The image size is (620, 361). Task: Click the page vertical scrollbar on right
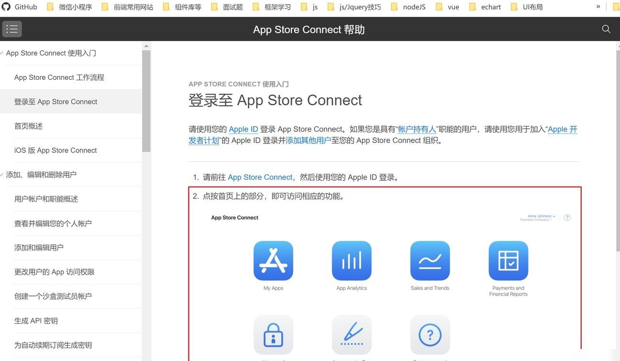coord(617,151)
